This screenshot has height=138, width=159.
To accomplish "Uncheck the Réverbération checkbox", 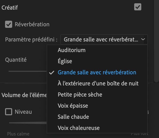I will click(9, 24).
